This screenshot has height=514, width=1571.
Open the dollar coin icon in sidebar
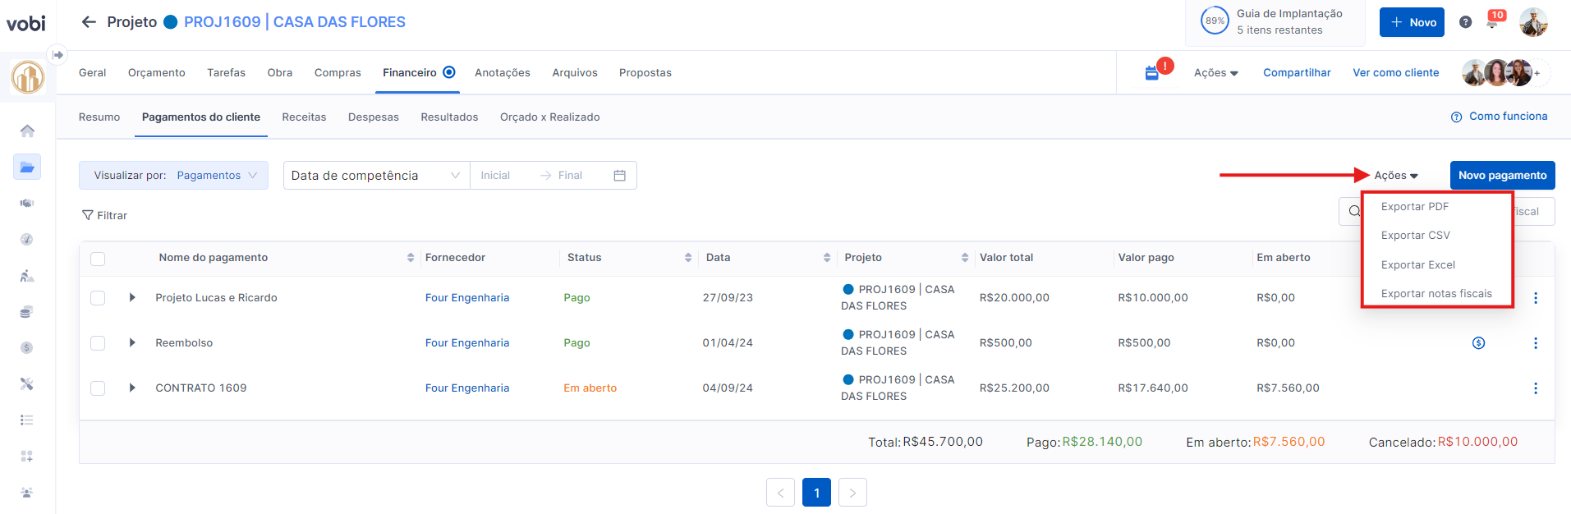(x=27, y=347)
